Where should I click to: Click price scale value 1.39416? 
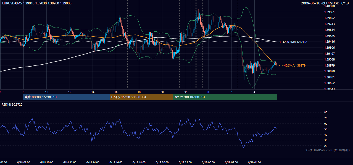[330, 42]
